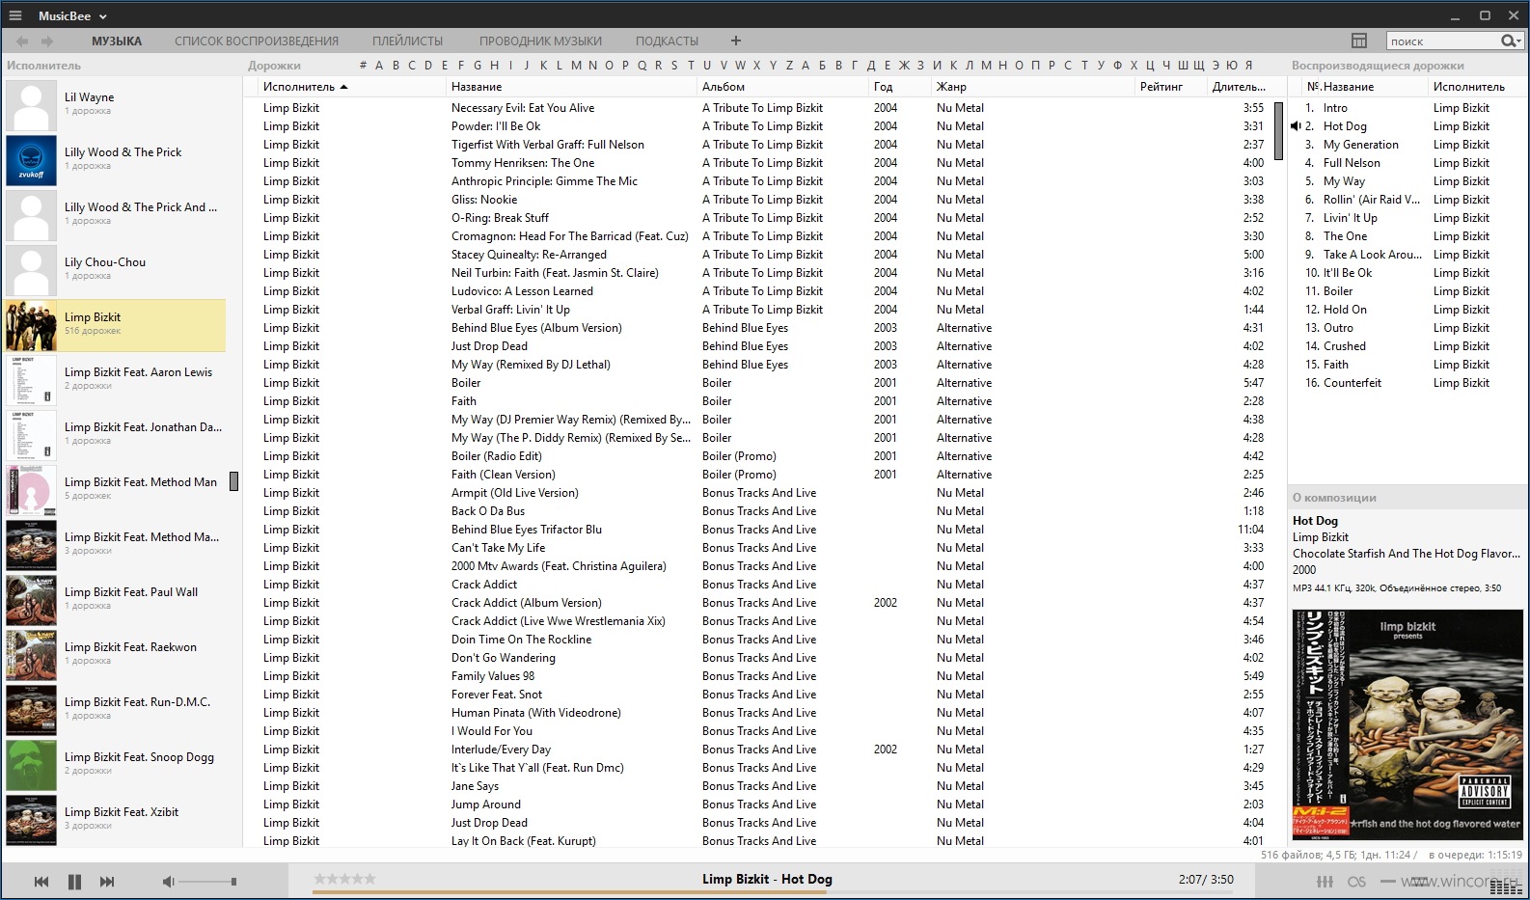Sort by the Название column header
Image resolution: width=1530 pixels, height=900 pixels.
[477, 87]
